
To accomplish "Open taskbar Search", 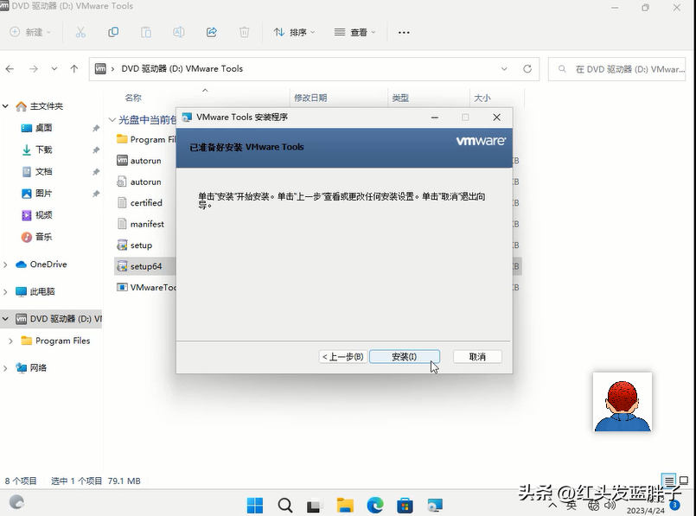I will click(285, 505).
